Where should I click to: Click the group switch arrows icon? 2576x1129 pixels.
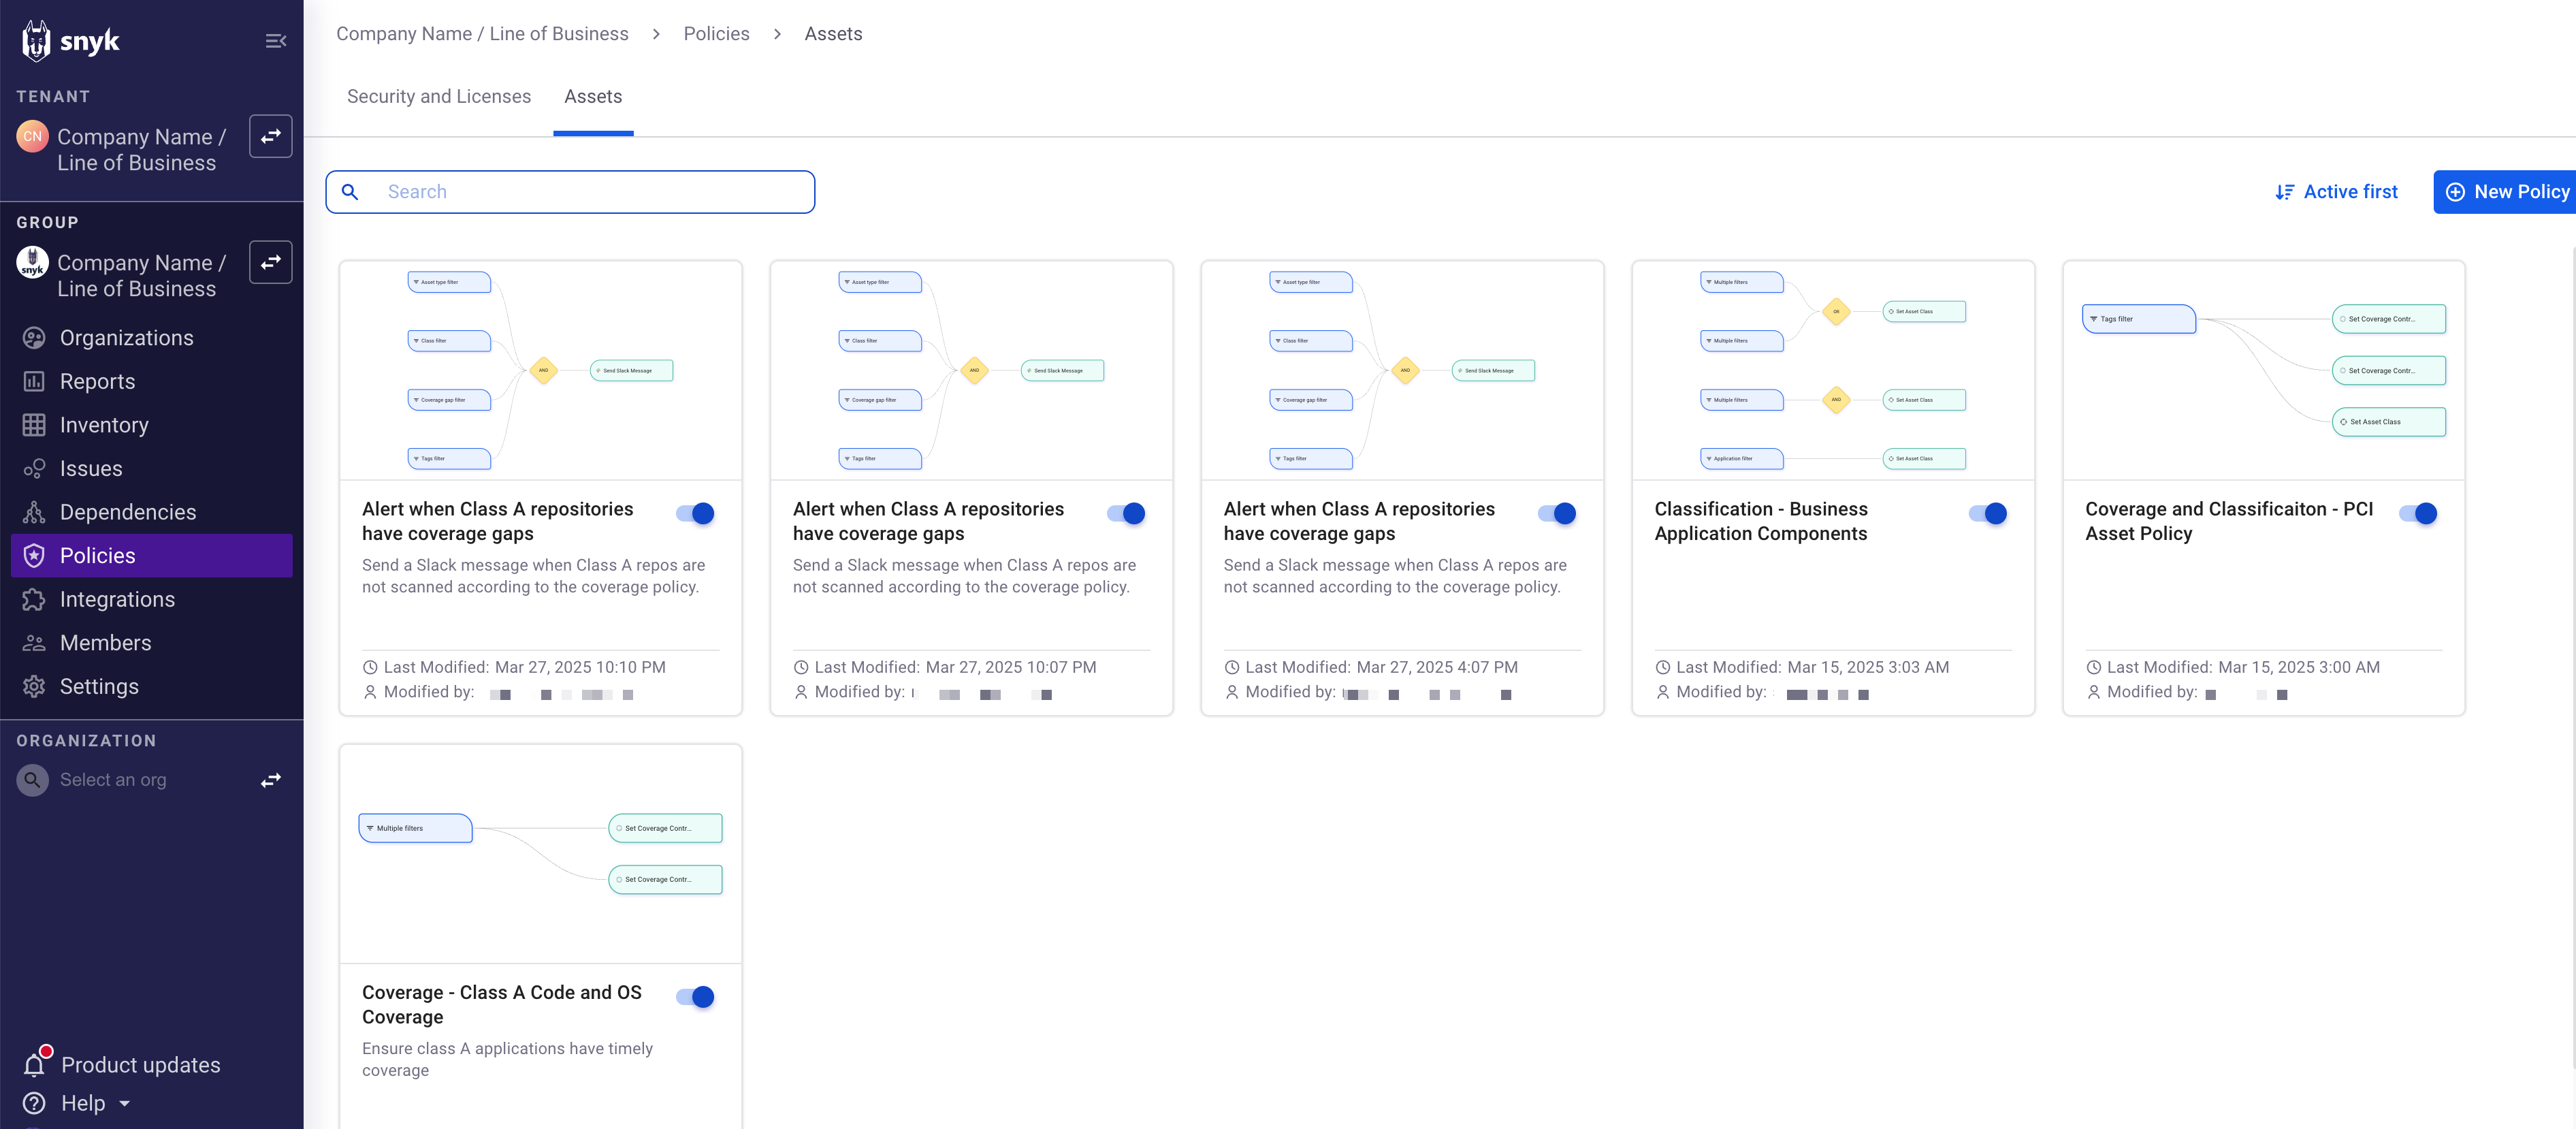[x=270, y=262]
